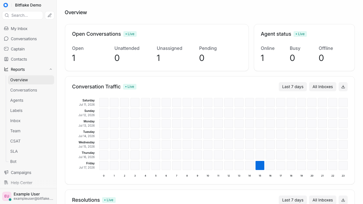Open Last 7 days dropdown in Resolutions
This screenshot has height=204, width=363.
click(x=293, y=200)
